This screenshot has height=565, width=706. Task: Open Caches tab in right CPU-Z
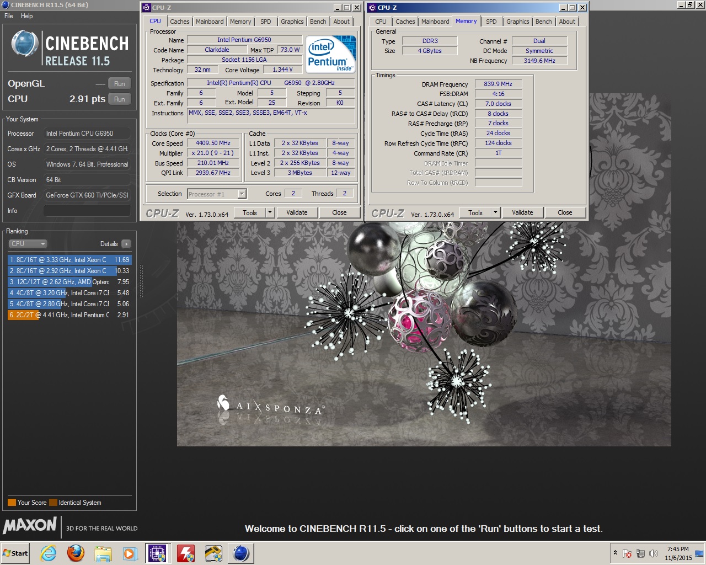405,22
